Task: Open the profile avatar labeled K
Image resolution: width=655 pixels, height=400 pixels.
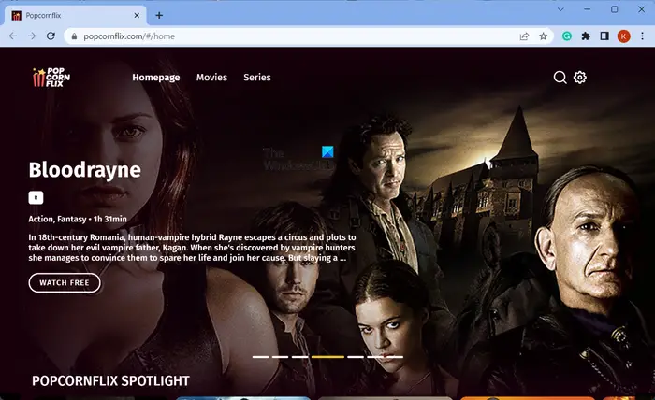Action: 624,36
